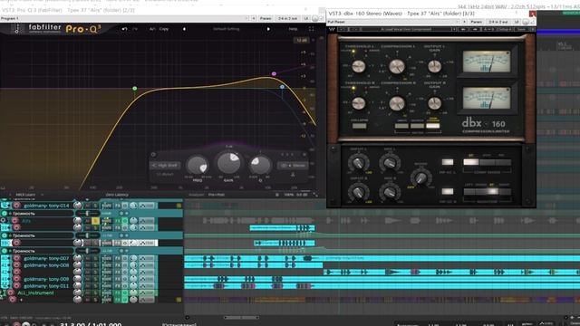The image size is (580, 326).
Task: Click A->B copy button in Waves toolbar
Action: pos(489,29)
